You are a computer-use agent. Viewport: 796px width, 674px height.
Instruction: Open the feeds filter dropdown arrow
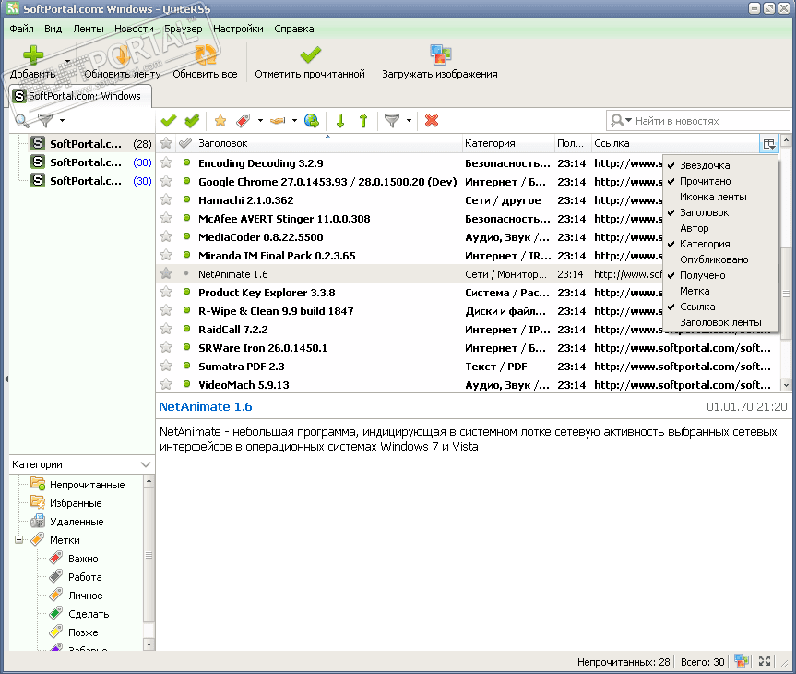coord(62,120)
